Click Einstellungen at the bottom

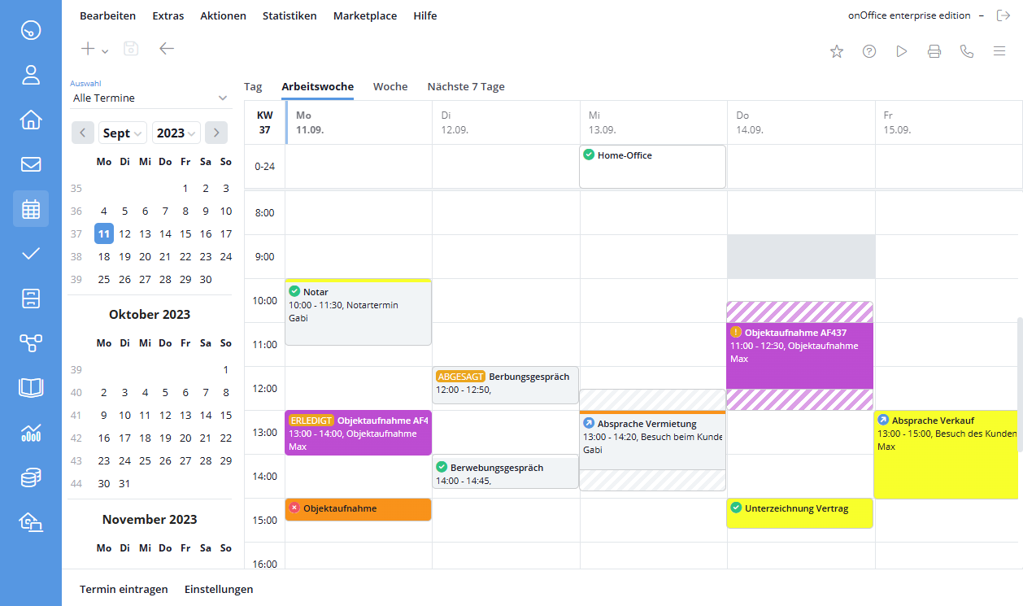point(219,589)
